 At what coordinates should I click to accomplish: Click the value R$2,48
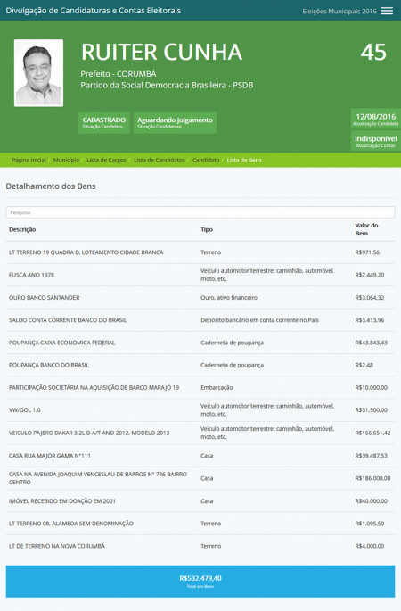(x=364, y=365)
